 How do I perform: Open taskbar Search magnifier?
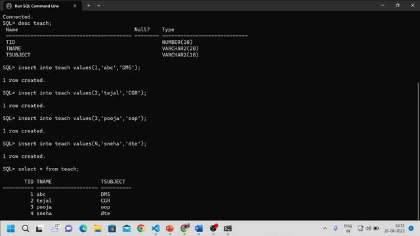26,229
